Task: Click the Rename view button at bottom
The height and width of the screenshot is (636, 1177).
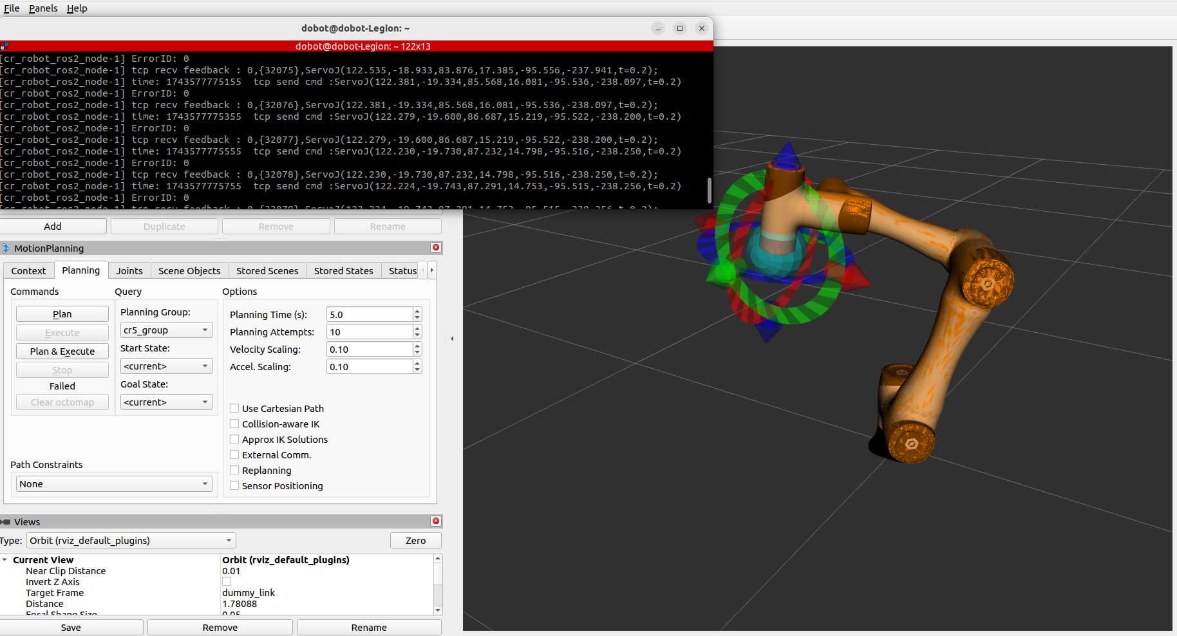Action: point(369,628)
